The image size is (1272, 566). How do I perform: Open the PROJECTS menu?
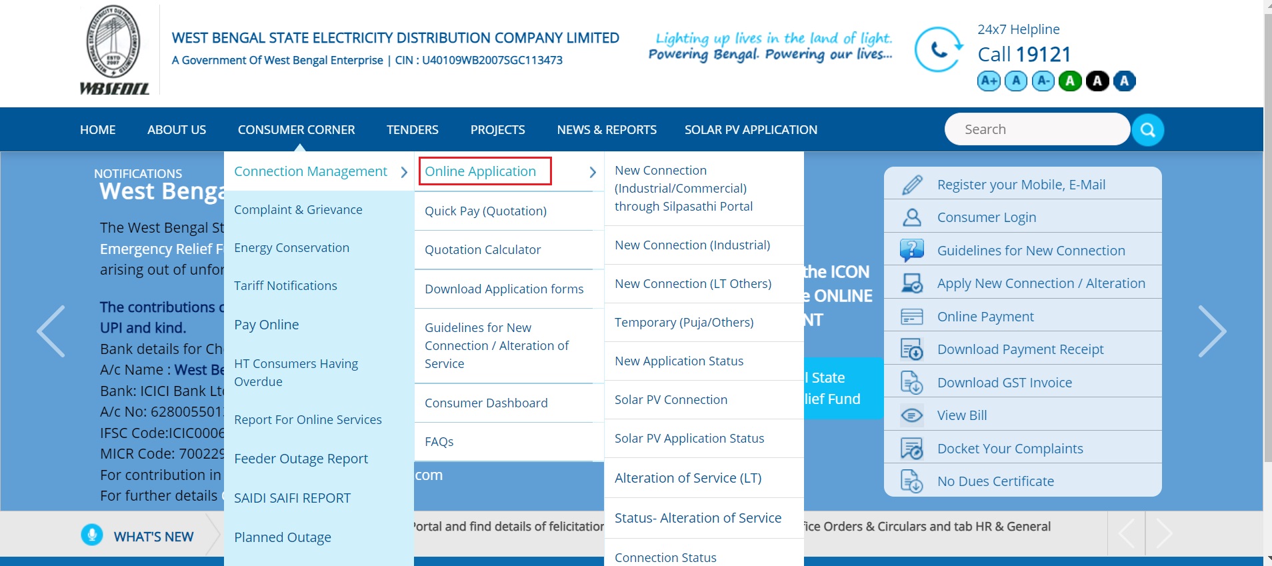coord(498,130)
